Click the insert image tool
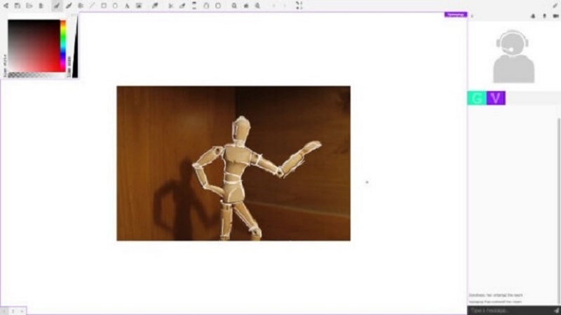Viewport: 561px width, 315px height. click(139, 6)
